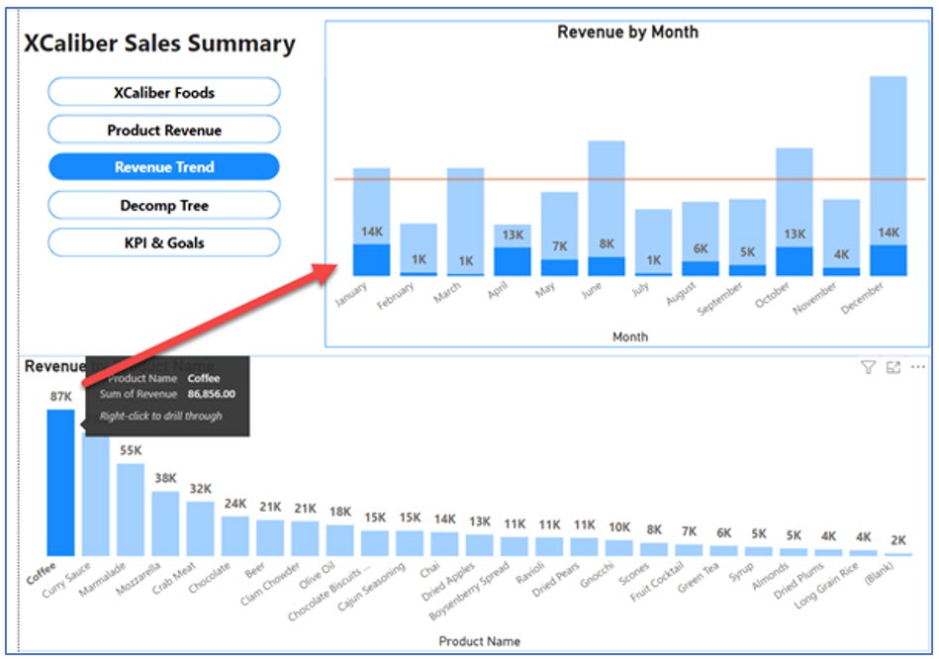Select the Chai 14K bar
The height and width of the screenshot is (659, 939).
coord(444,543)
